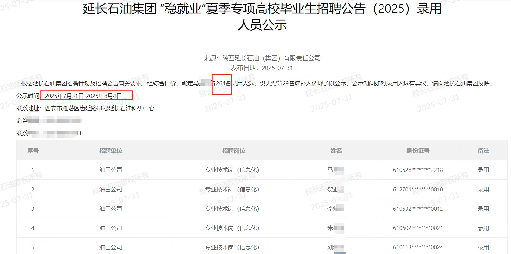The image size is (511, 254).
Task: Click the source line 陕西延长石油（集团）有限责任公司
Action: (x=262, y=58)
